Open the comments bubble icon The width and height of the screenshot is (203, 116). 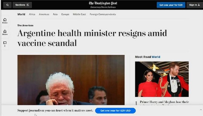5,44
